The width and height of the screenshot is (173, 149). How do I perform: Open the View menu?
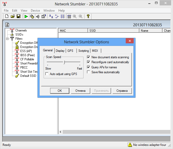(24, 11)
